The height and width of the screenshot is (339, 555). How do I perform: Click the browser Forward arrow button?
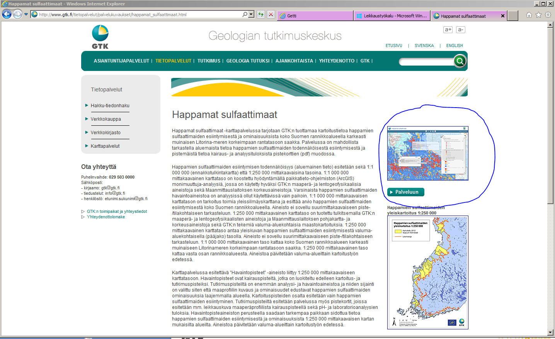[17, 14]
